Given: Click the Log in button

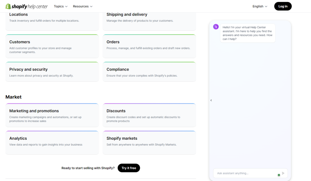Looking at the screenshot, I should (283, 6).
